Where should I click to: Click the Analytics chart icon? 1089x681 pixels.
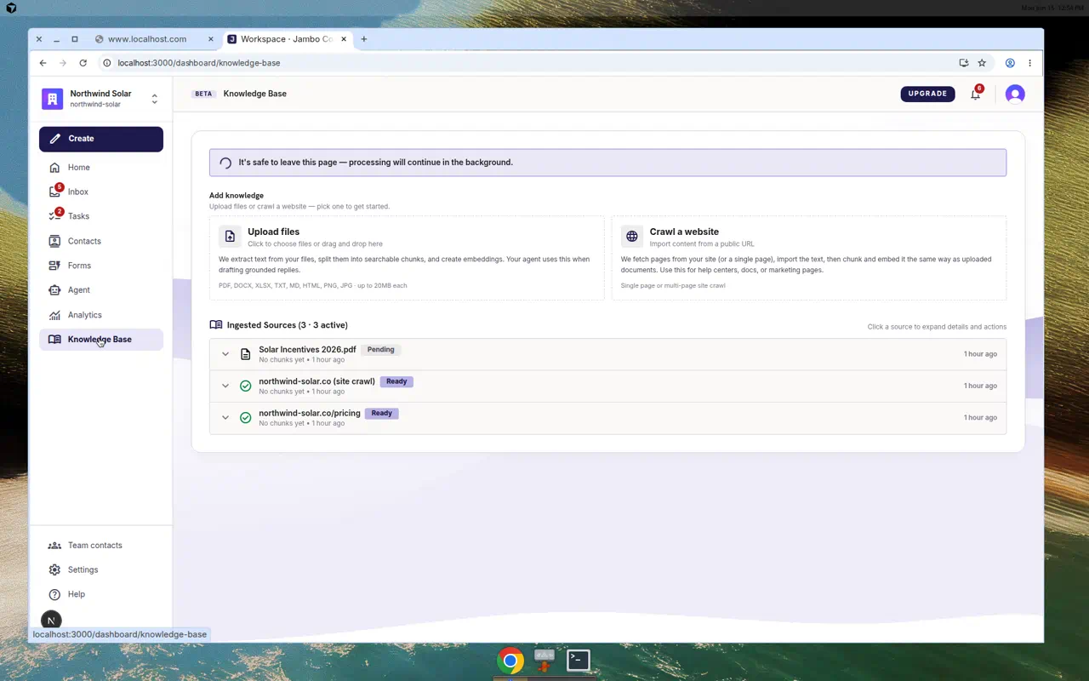pos(54,315)
